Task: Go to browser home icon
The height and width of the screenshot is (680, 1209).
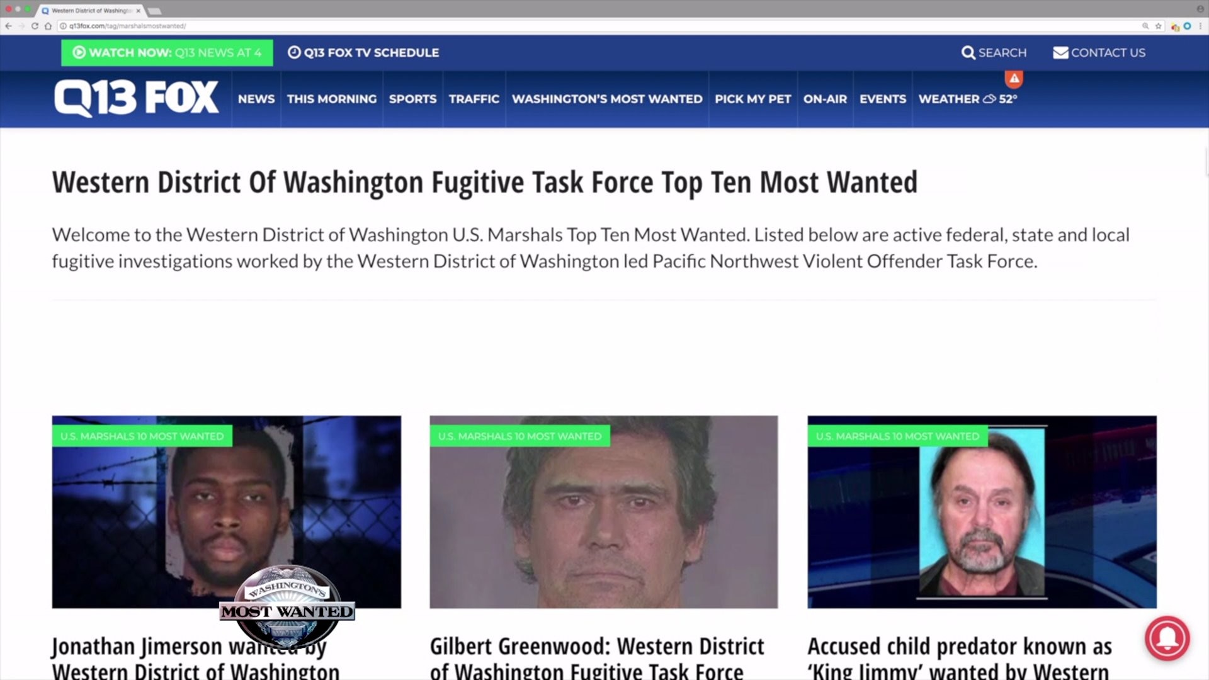Action: pyautogui.click(x=48, y=26)
